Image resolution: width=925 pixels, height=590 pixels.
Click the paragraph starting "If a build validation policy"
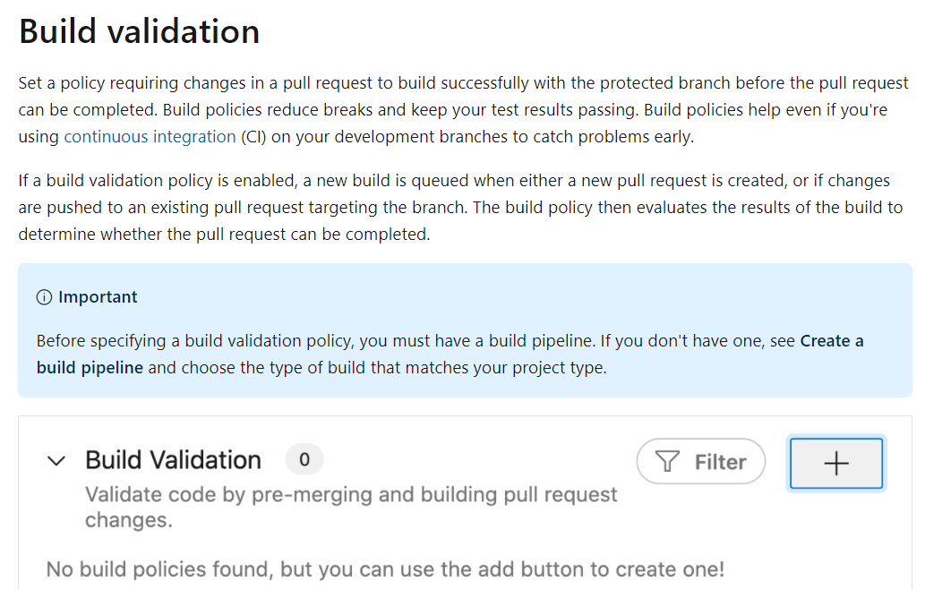358,181
